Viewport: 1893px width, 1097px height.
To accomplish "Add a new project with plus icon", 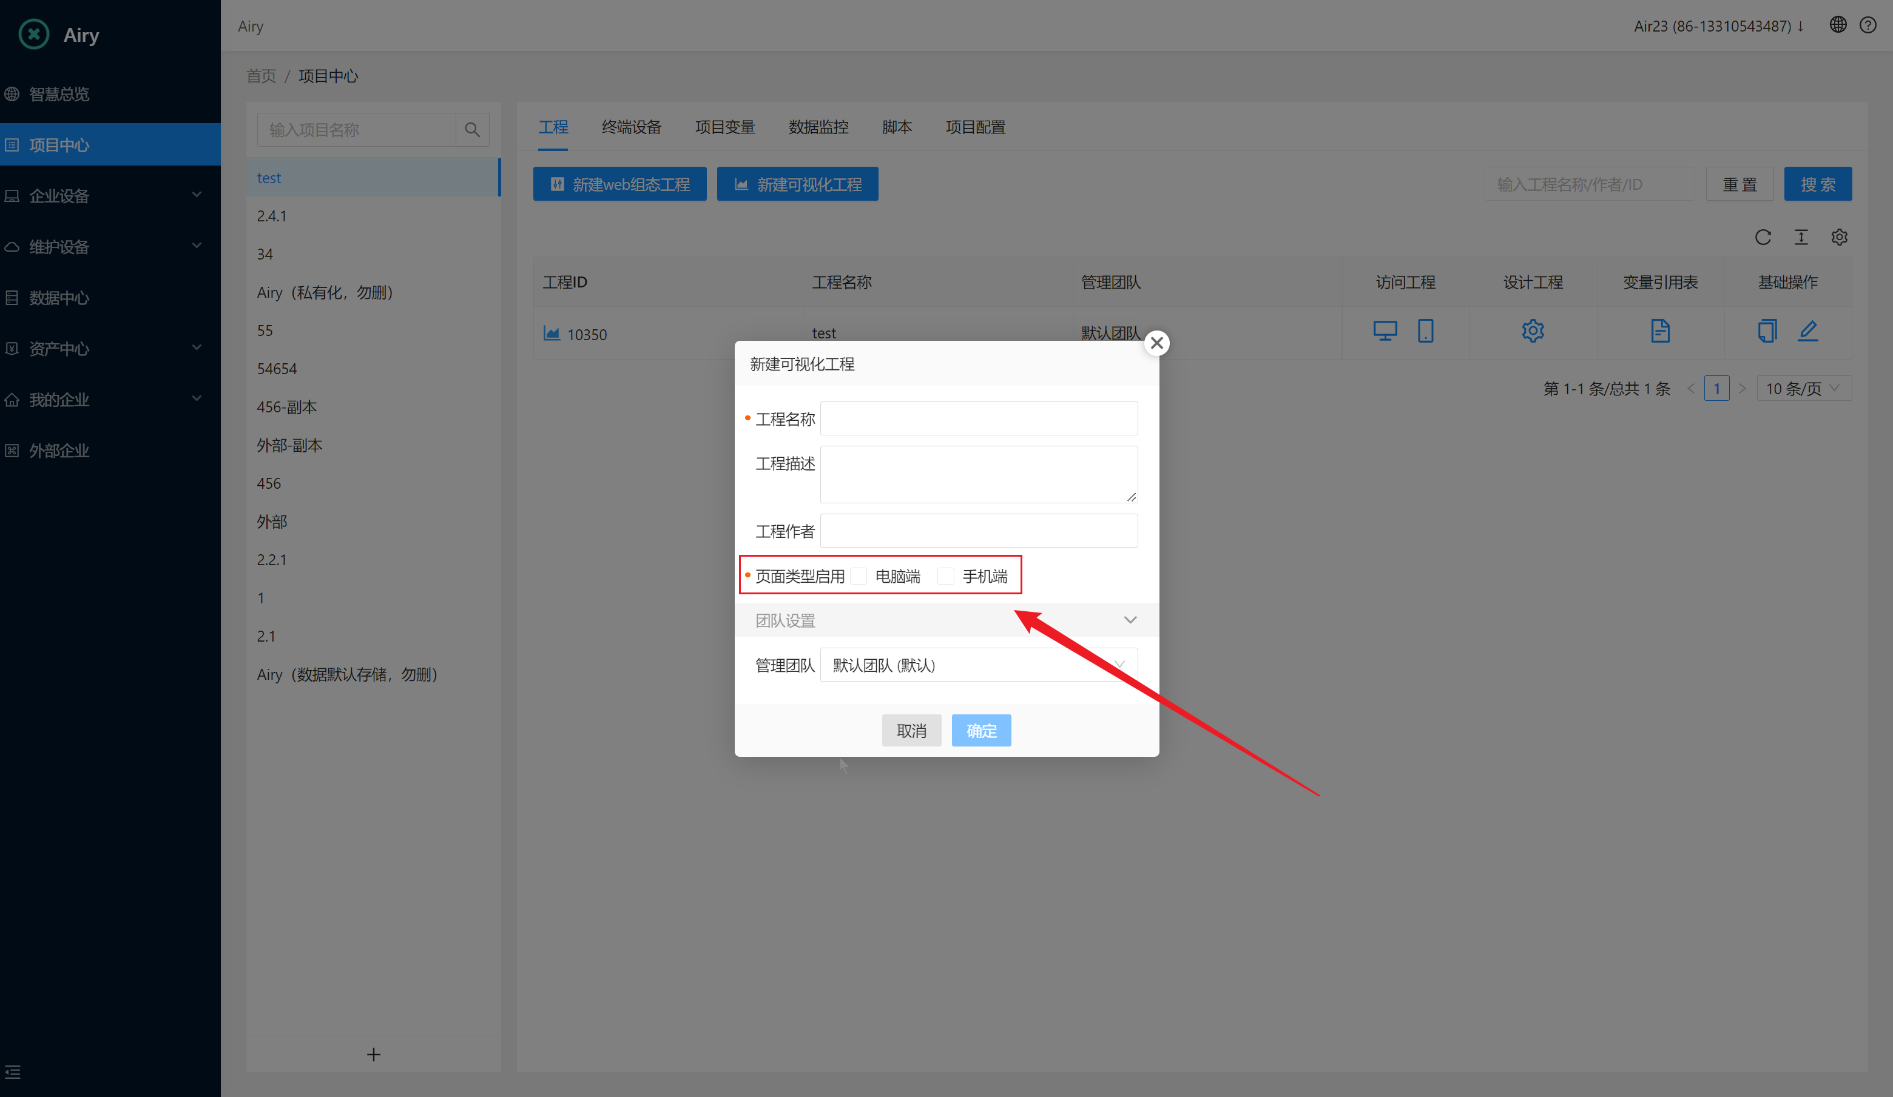I will coord(373,1054).
